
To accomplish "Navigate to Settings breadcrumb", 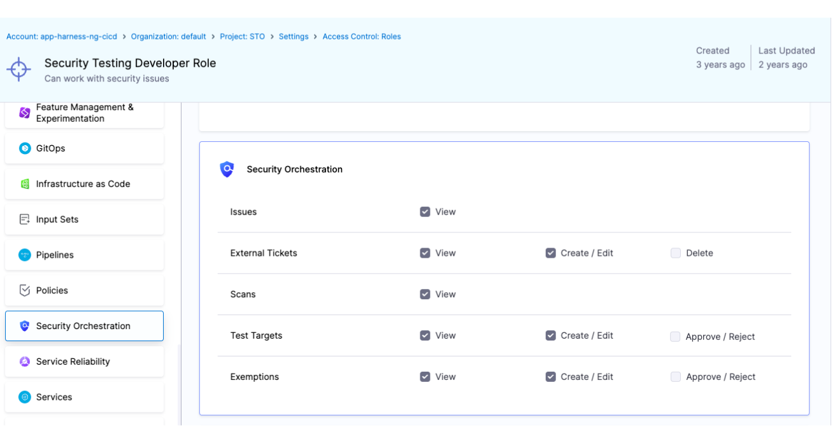I will (294, 37).
